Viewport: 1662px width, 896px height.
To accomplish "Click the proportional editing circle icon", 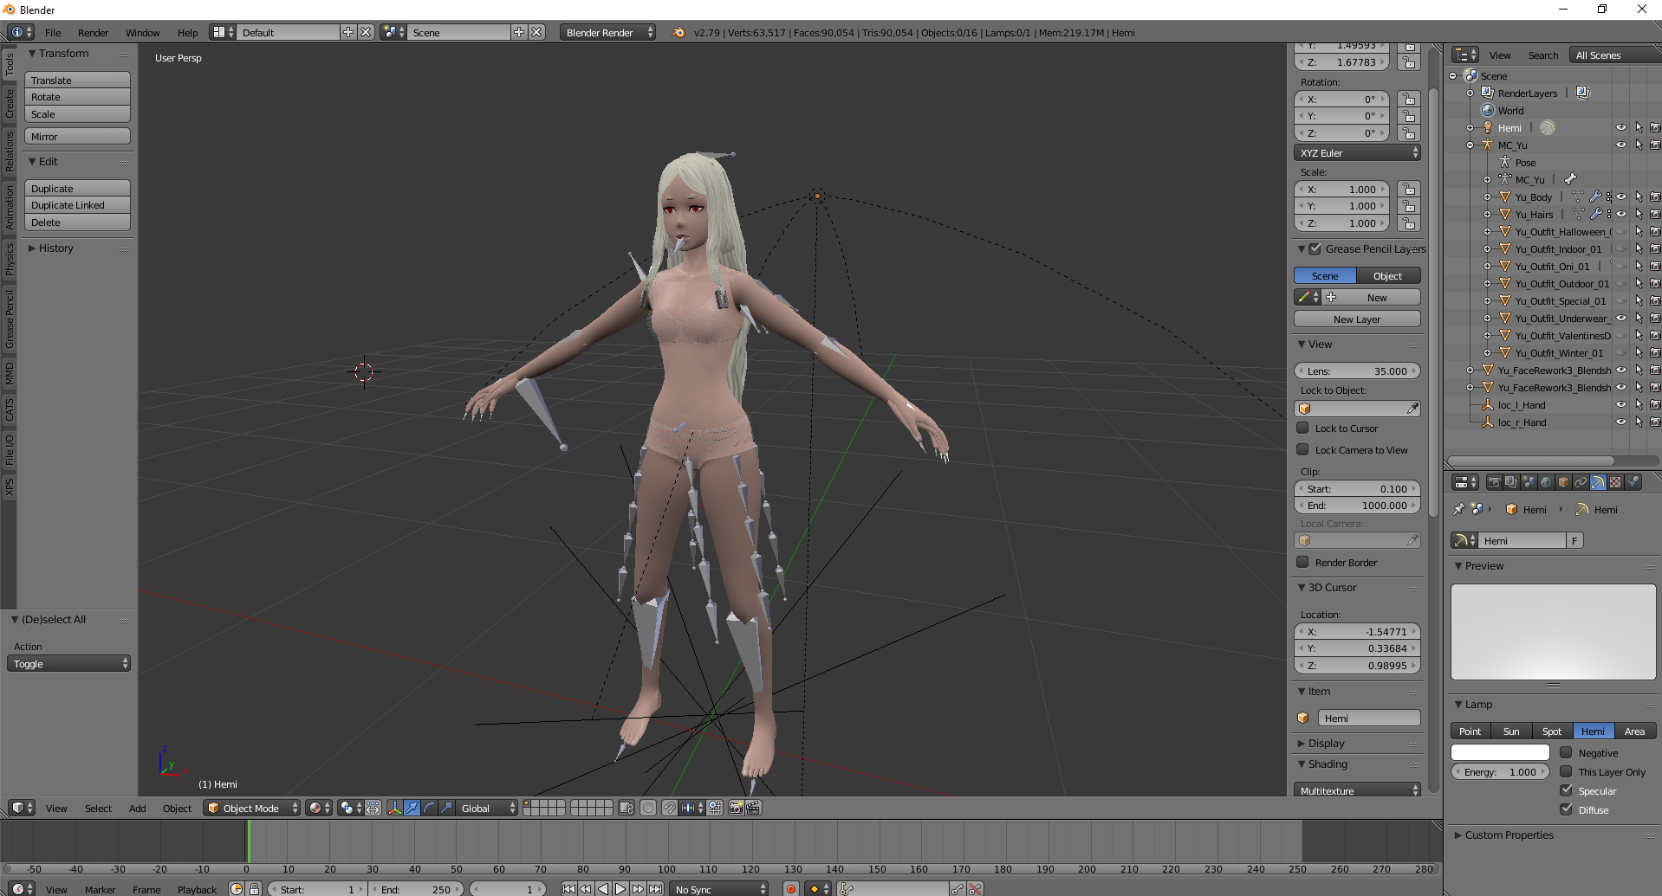I will 648,808.
